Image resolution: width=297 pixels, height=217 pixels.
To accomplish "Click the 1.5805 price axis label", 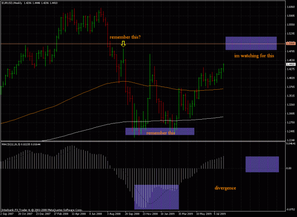I will pos(291,16).
